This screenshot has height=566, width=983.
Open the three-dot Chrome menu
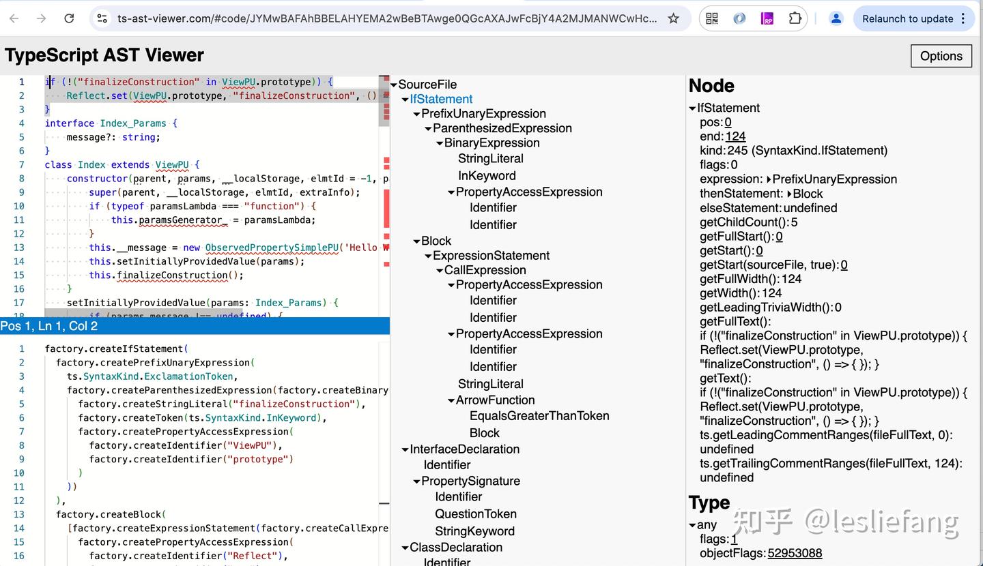[963, 19]
